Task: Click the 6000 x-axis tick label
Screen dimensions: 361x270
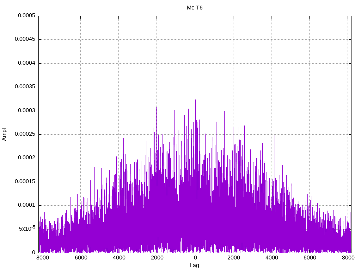Action: pos(310,258)
